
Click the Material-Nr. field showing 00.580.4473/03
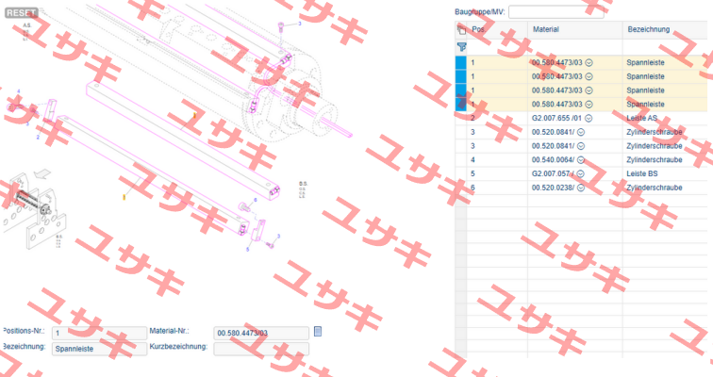[261, 333]
